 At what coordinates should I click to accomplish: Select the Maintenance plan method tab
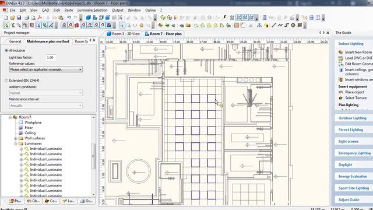pyautogui.click(x=48, y=41)
